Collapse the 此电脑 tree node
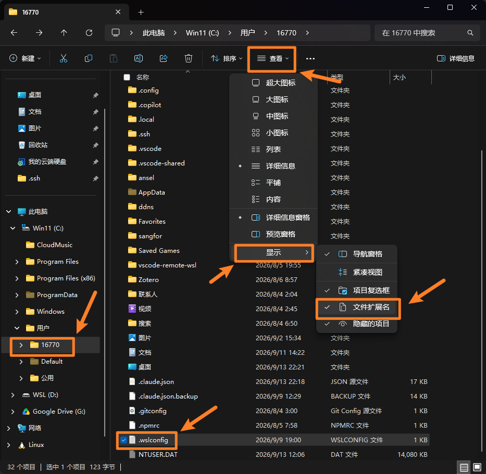The width and height of the screenshot is (486, 474). pyautogui.click(x=9, y=212)
